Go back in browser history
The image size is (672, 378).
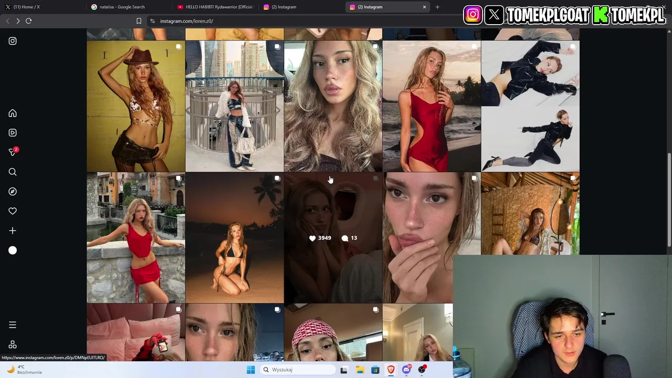click(7, 21)
